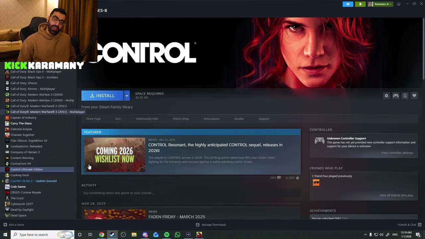425x239 pixels.
Task: Select Cyberpunk 2077 in library
Action: pyautogui.click(x=22, y=204)
